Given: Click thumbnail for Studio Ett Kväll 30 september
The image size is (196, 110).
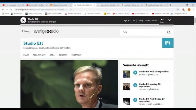Looking at the screenshot, I should 126,74.
